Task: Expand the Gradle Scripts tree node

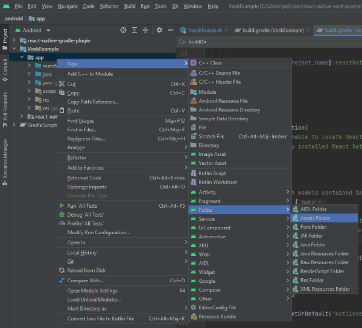Action: (14, 125)
